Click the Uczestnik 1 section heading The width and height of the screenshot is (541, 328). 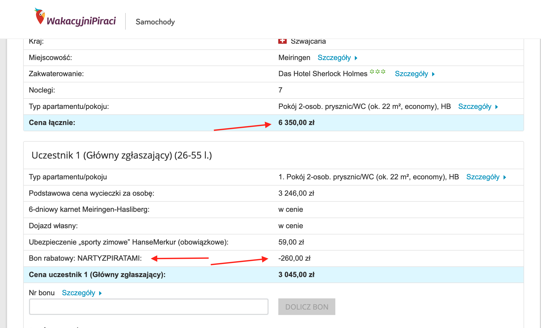click(122, 155)
